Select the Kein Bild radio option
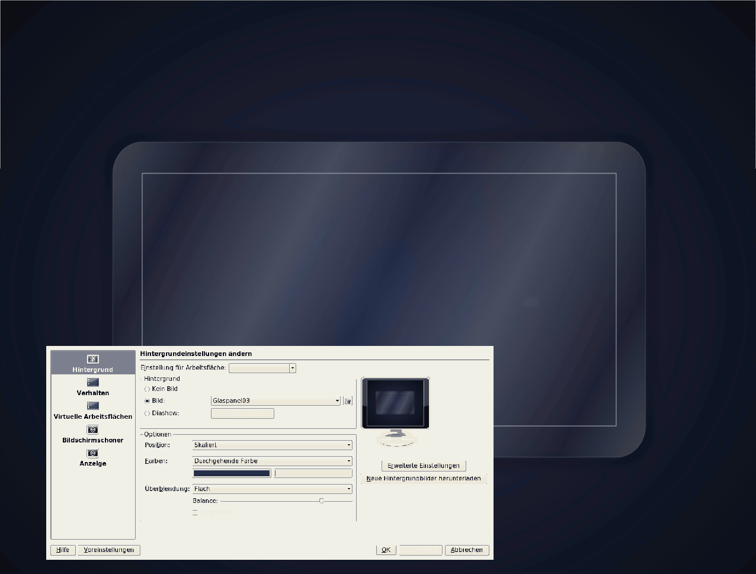Screen dimensions: 756x574 point(148,389)
